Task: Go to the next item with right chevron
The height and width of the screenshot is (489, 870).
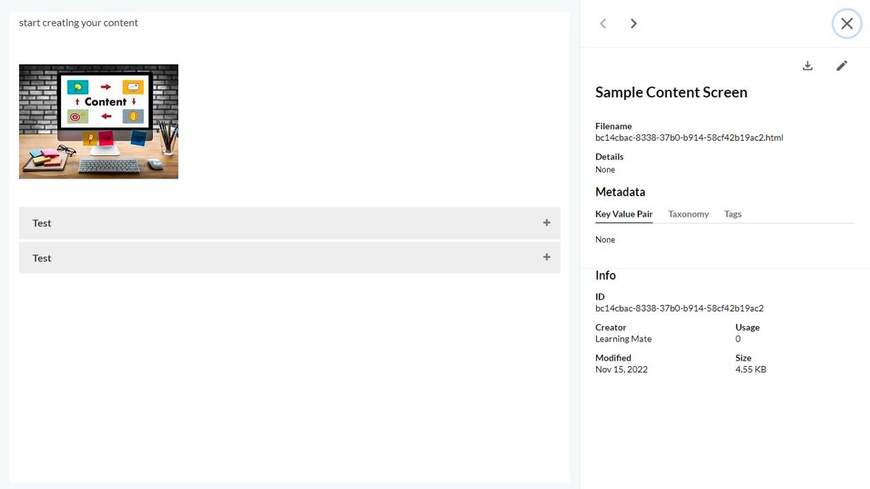Action: tap(633, 24)
